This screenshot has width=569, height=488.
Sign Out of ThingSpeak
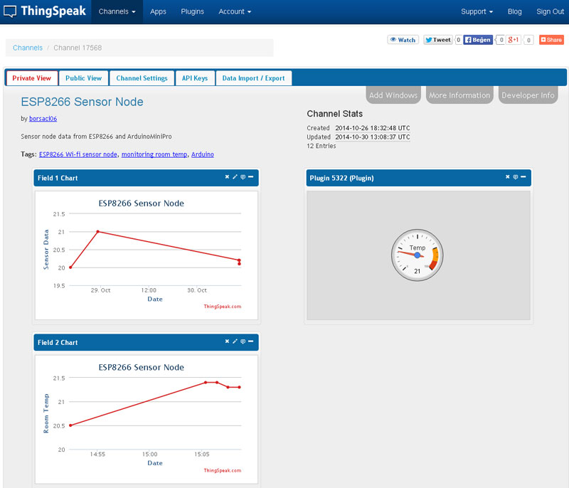pyautogui.click(x=550, y=11)
